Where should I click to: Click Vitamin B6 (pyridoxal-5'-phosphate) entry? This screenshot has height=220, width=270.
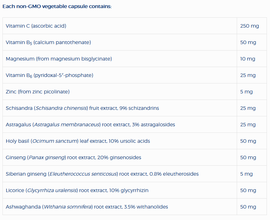[49, 75]
